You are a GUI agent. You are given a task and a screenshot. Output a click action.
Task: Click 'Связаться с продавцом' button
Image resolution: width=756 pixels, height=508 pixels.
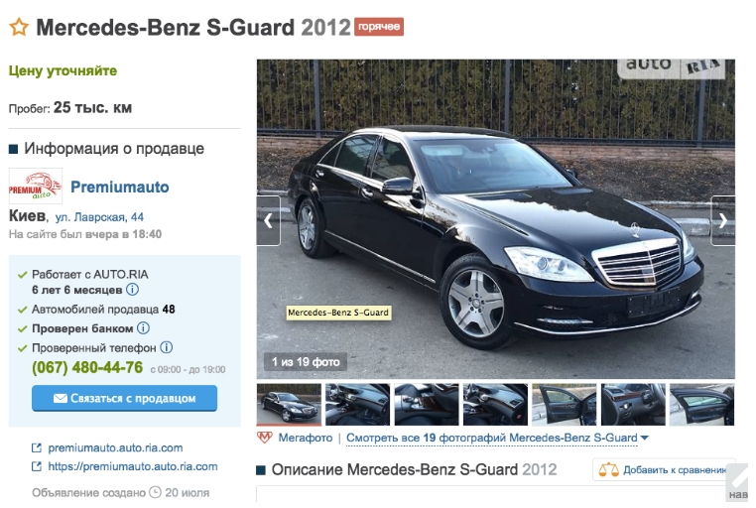click(124, 398)
